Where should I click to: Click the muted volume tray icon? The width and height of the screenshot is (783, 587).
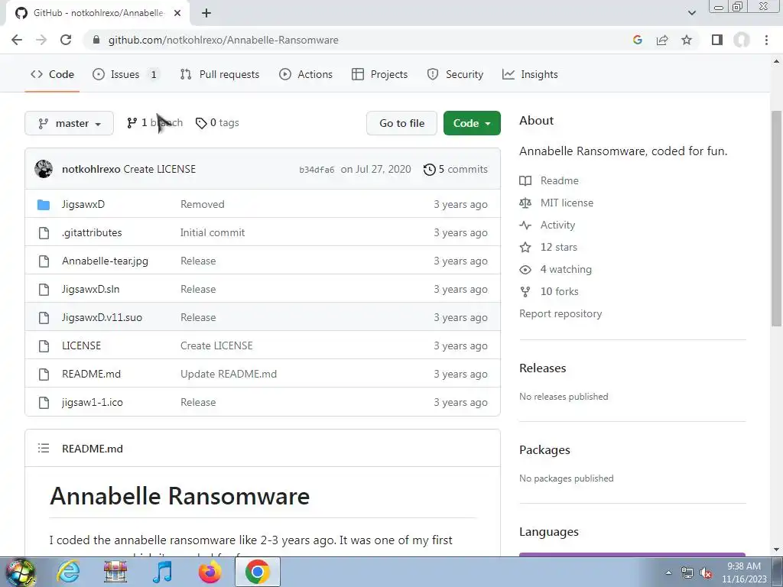click(x=706, y=573)
